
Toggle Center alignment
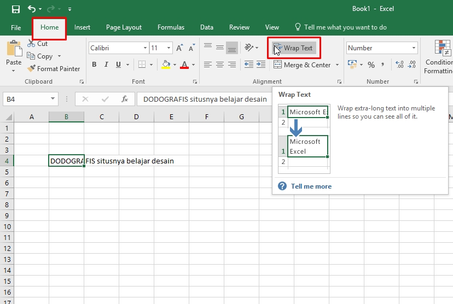pyautogui.click(x=220, y=65)
